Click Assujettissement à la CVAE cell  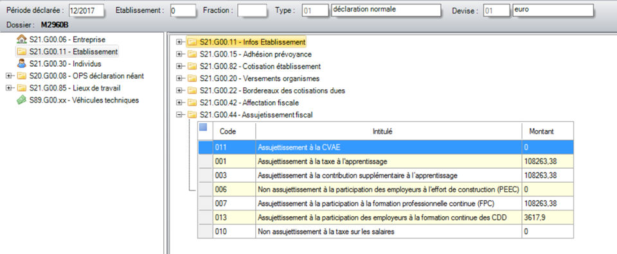[x=389, y=148]
